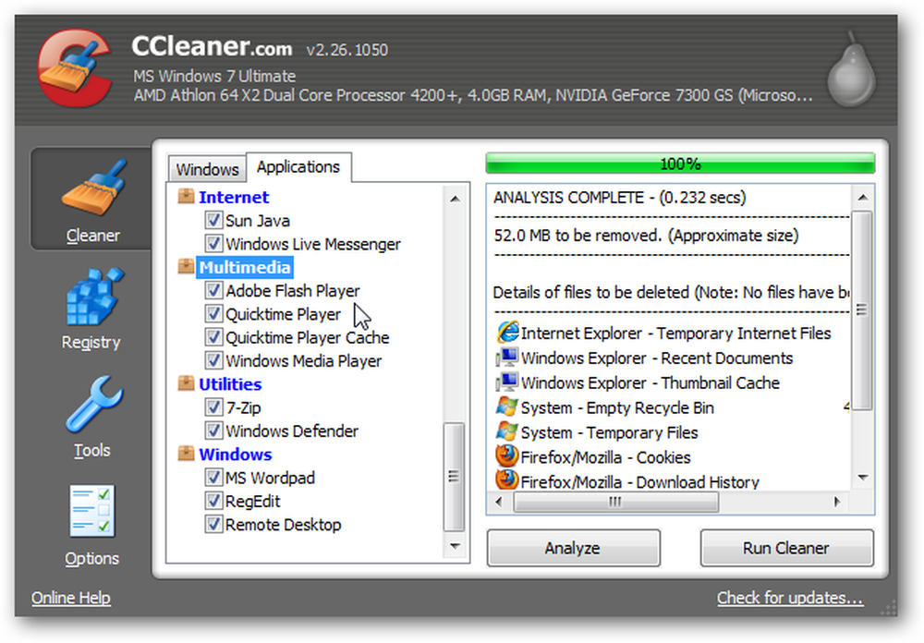
Task: Click the CCleaner logo in header
Action: click(74, 69)
